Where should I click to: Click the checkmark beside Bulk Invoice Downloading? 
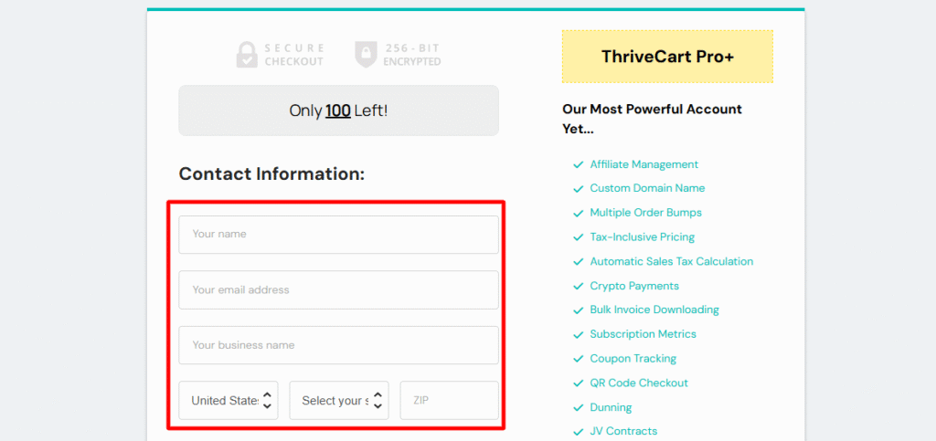point(578,310)
